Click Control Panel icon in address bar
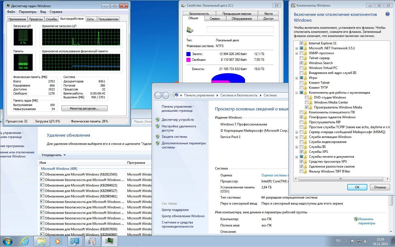Viewport: 395px width, 247px height. [177, 95]
